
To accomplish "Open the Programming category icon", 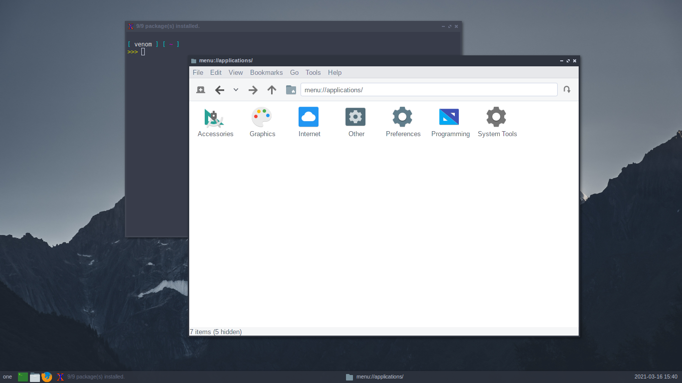I will (449, 117).
